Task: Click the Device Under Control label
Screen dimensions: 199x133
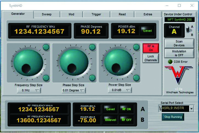Action: point(178,14)
